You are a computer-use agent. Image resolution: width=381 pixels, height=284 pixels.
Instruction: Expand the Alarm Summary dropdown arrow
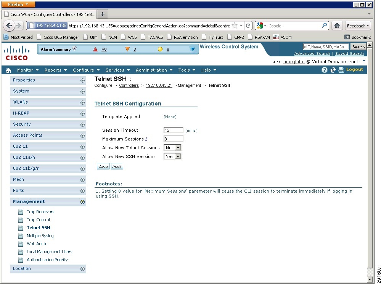point(193,49)
